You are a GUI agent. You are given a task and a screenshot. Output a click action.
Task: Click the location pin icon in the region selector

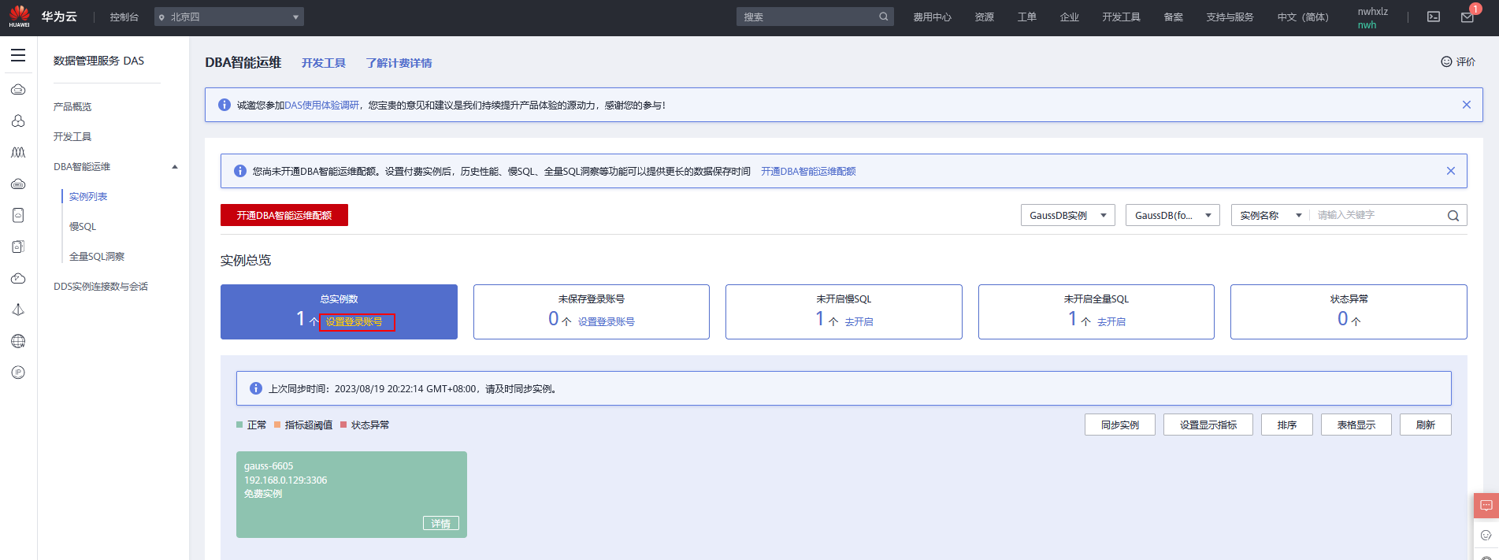162,17
